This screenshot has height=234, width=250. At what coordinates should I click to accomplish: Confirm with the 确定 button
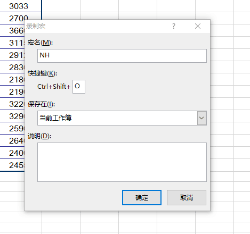pyautogui.click(x=142, y=197)
